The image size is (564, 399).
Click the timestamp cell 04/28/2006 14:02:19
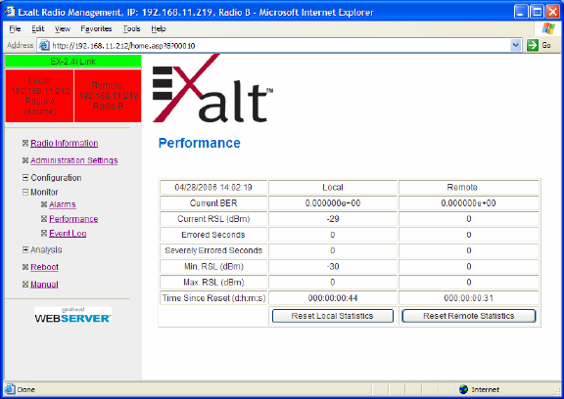pos(213,187)
